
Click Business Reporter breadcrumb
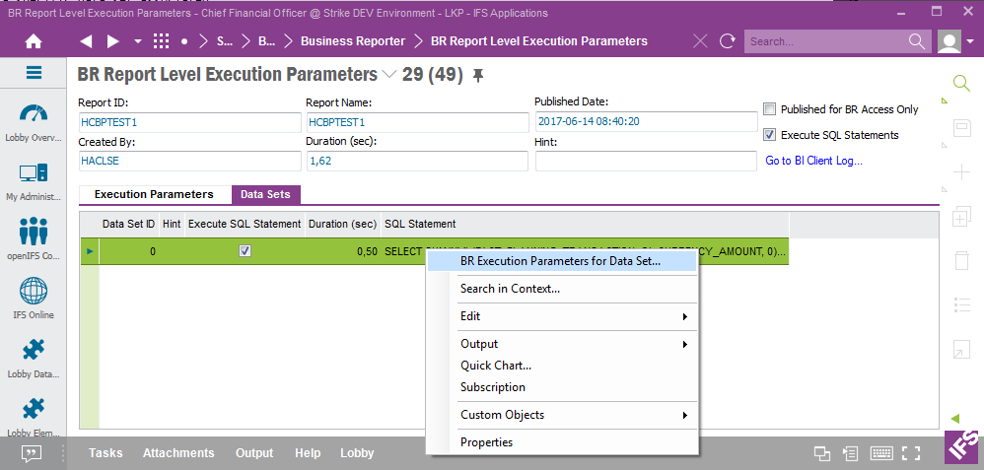353,41
